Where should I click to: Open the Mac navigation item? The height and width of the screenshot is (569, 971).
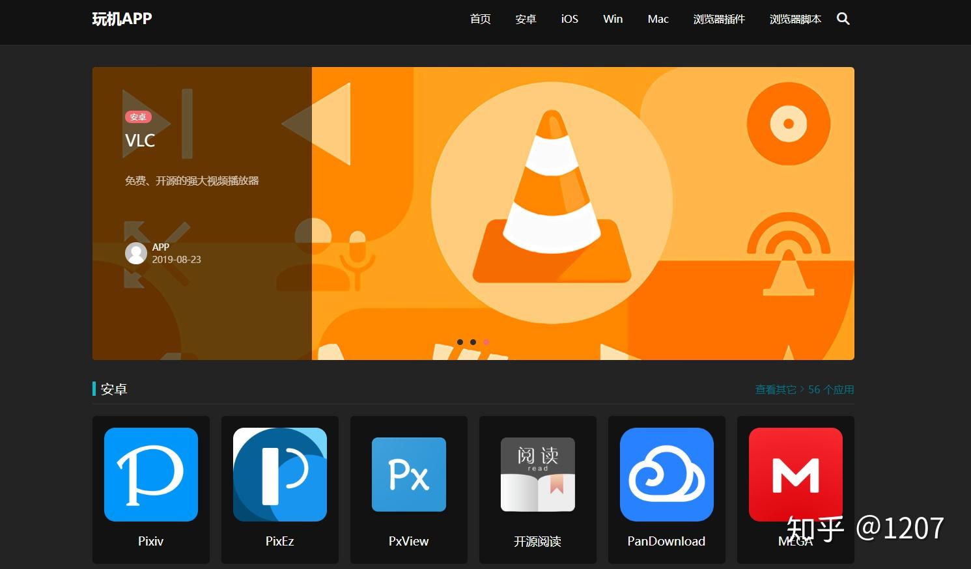[658, 19]
